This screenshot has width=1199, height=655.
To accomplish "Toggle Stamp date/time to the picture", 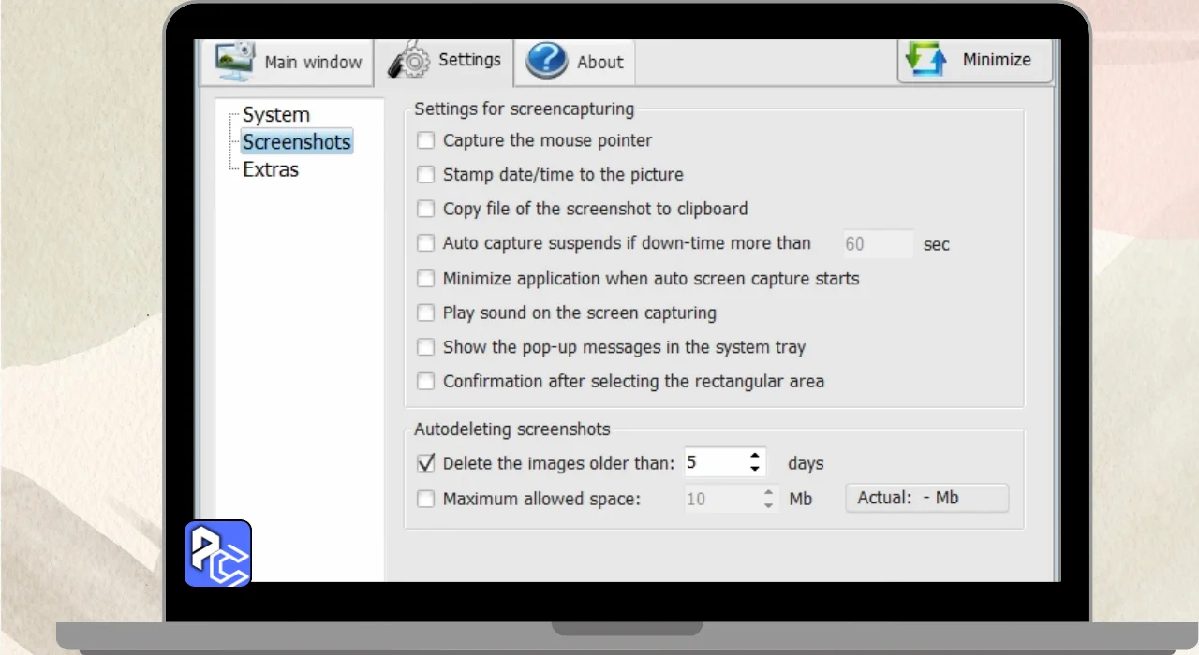I will 426,175.
